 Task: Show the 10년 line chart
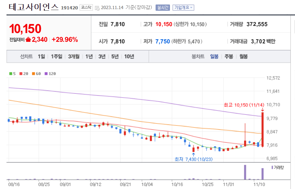pos(129,56)
